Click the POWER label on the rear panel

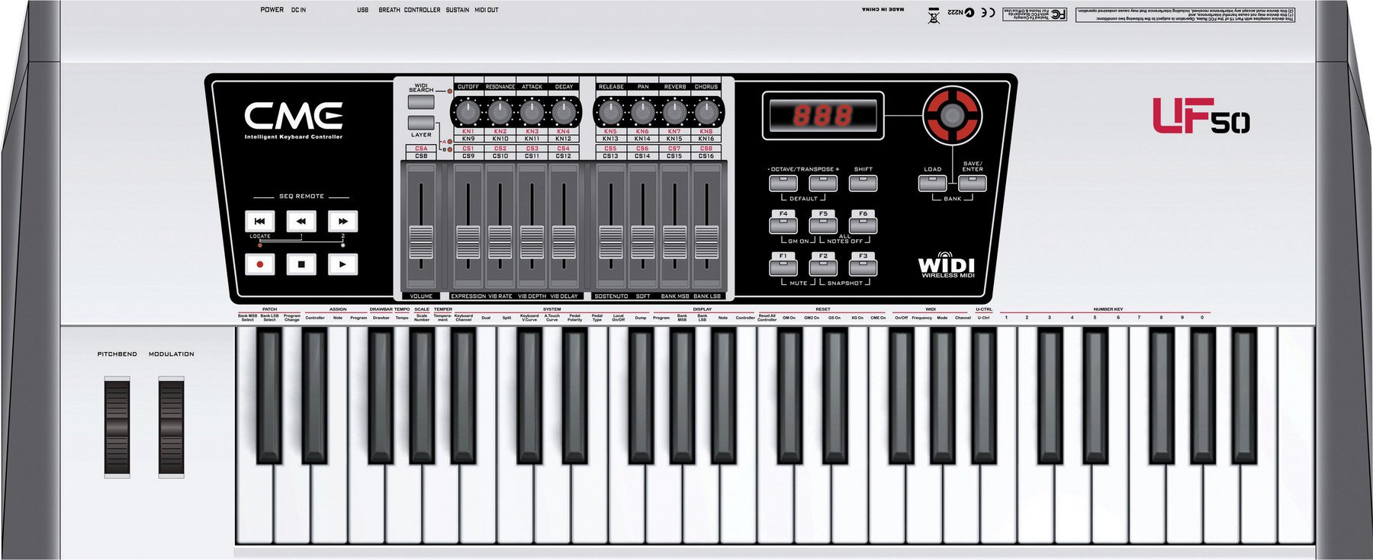point(272,10)
